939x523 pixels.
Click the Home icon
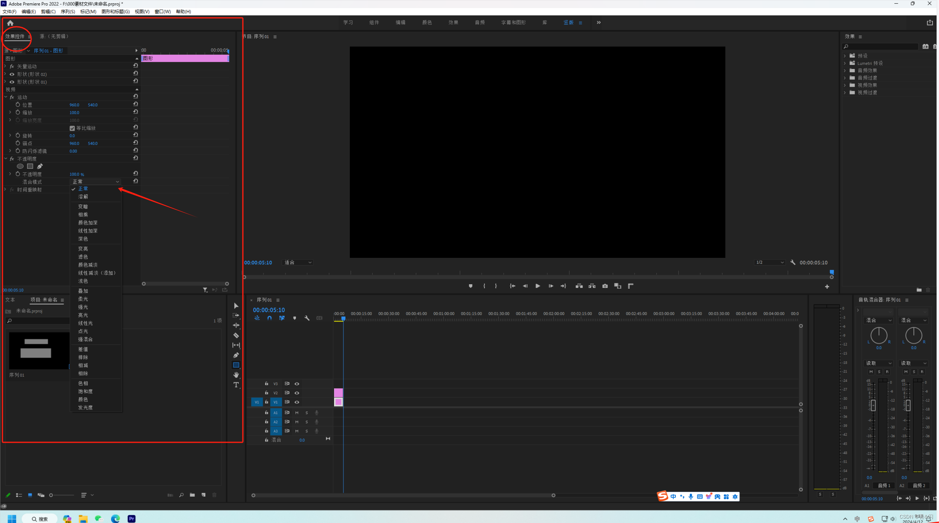[x=11, y=23]
